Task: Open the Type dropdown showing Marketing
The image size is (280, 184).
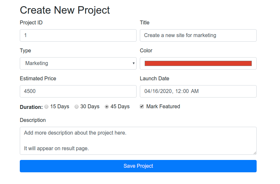Action: [78, 63]
